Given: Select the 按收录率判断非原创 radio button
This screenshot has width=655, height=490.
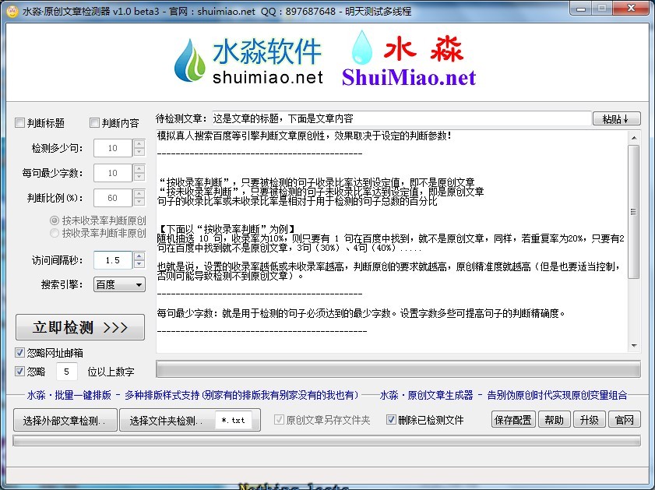Looking at the screenshot, I should pos(55,233).
